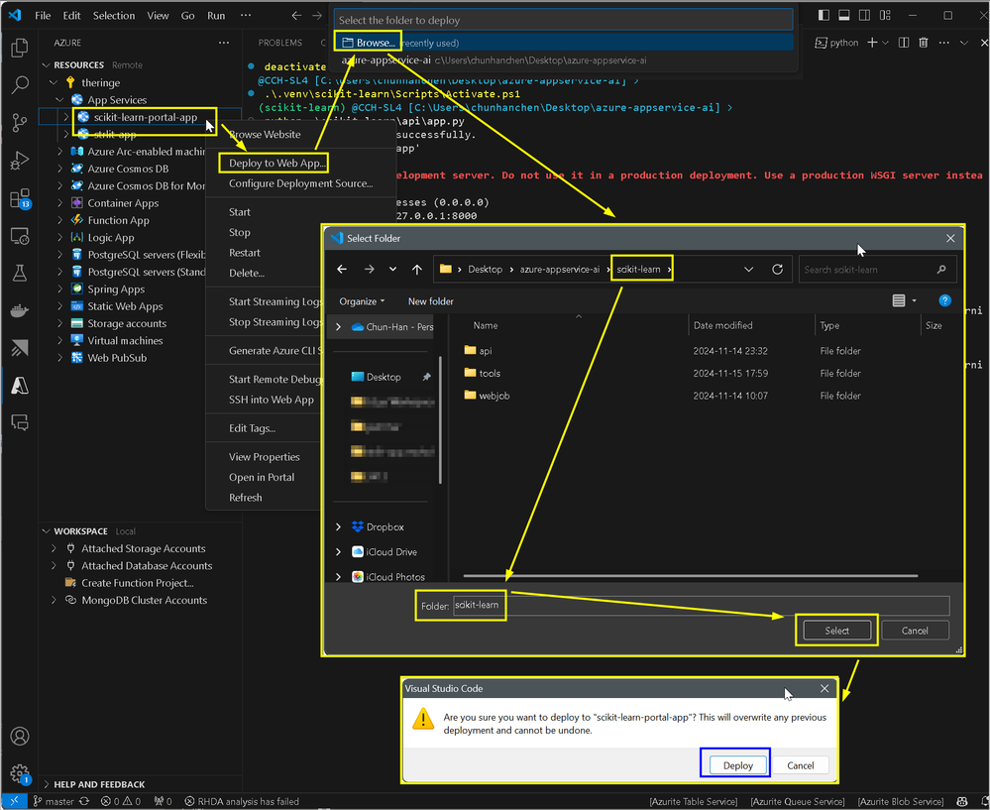This screenshot has width=990, height=810.
Task: Expand the Storage accounts node
Action: click(60, 323)
